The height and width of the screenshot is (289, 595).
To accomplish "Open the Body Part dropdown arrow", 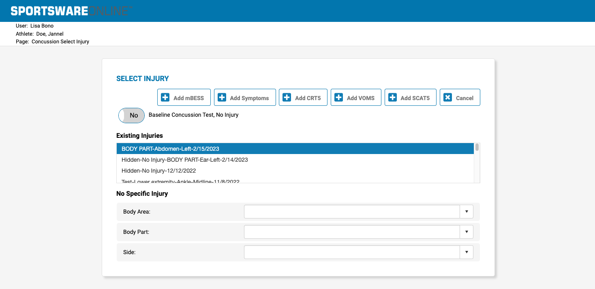I will pos(467,232).
